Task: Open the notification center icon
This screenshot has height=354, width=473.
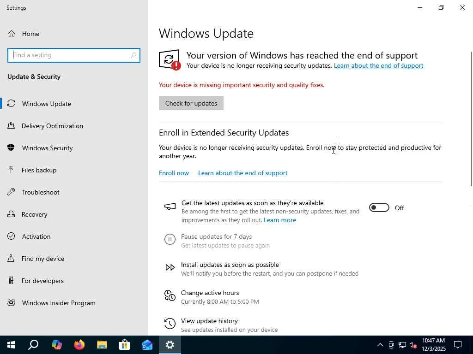Action: [x=458, y=345]
